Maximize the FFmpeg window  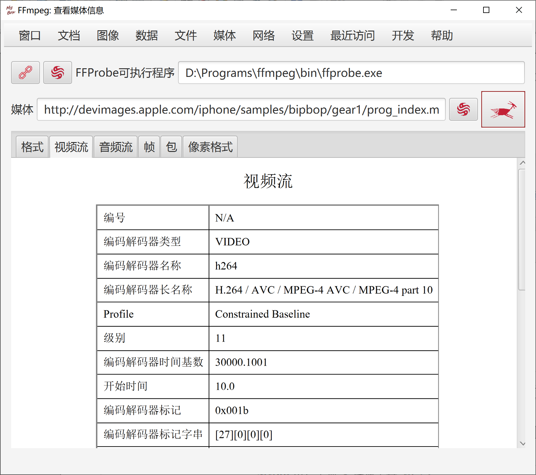[x=486, y=10]
